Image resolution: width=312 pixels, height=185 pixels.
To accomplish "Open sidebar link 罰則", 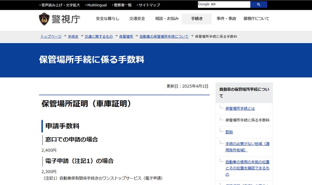I will click(229, 132).
